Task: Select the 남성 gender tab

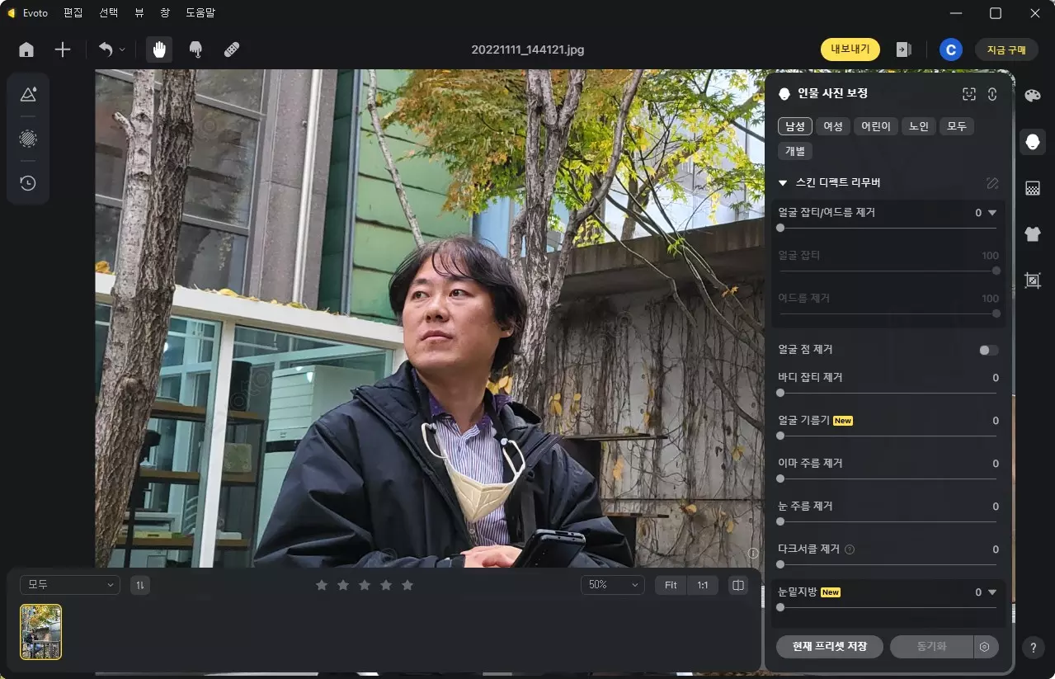Action: (795, 126)
